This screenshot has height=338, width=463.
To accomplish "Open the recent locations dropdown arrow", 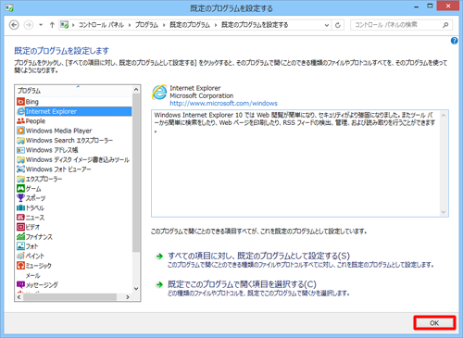I will click(41, 25).
